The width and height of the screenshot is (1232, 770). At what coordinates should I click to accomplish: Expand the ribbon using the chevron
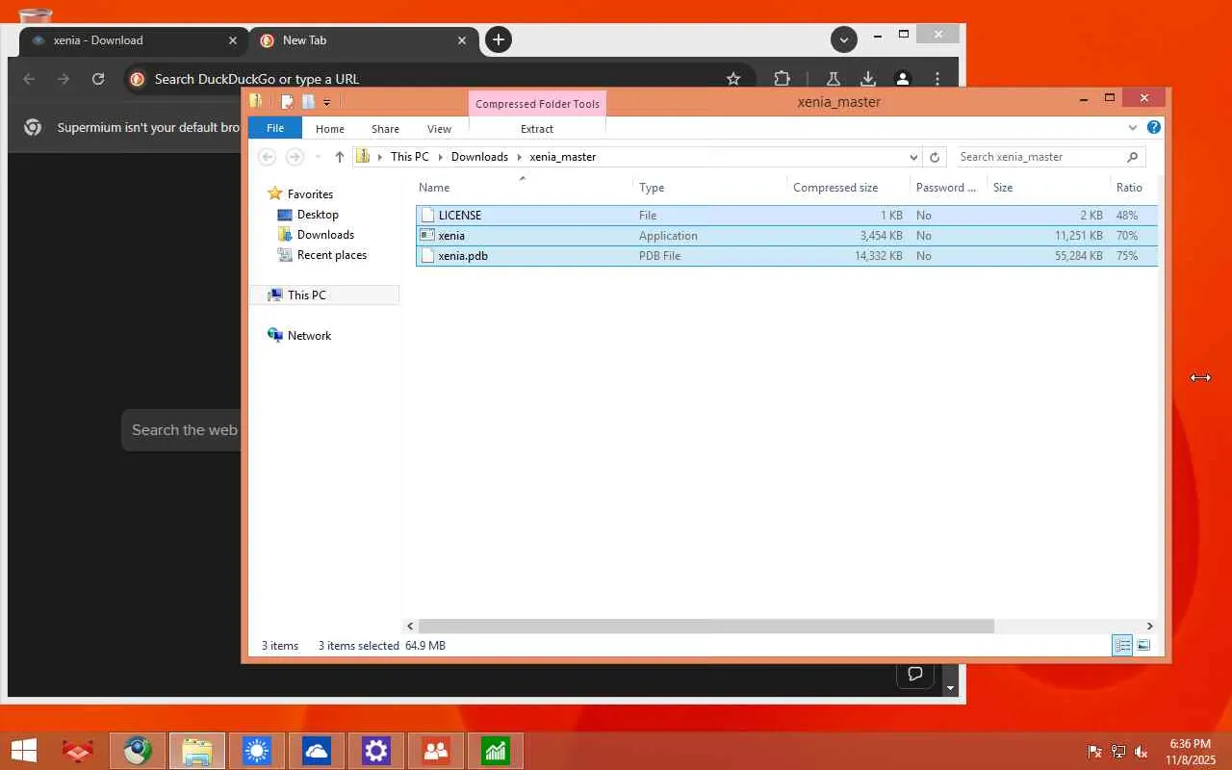coord(1133,128)
